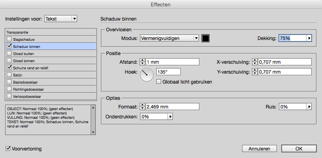The height and width of the screenshot is (158, 322).
Task: Click the Onderdrukken 0% field
Action: [x=154, y=117]
